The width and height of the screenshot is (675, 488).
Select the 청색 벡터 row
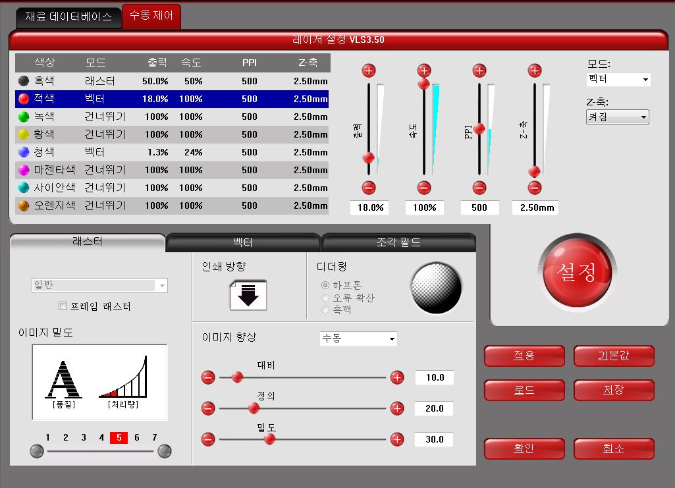click(x=172, y=152)
